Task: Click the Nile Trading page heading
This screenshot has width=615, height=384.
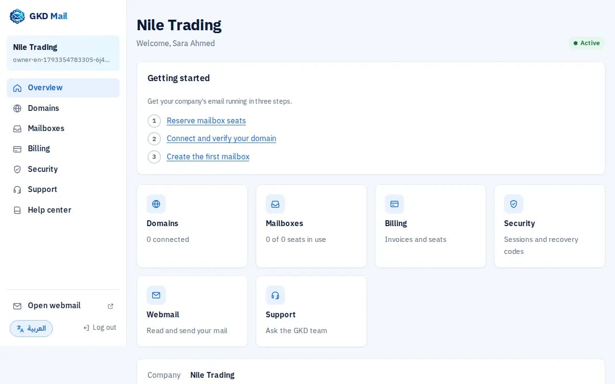Action: 179,25
